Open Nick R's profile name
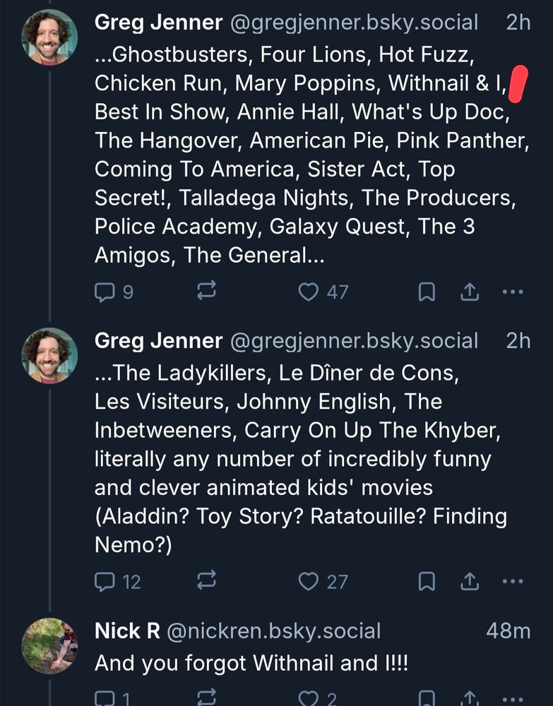Image resolution: width=553 pixels, height=706 pixels. [125, 630]
